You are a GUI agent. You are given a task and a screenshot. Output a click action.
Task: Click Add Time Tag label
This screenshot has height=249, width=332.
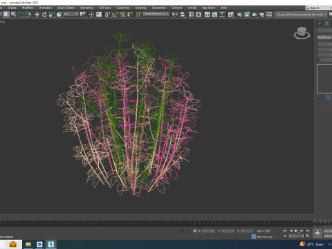[265, 237]
